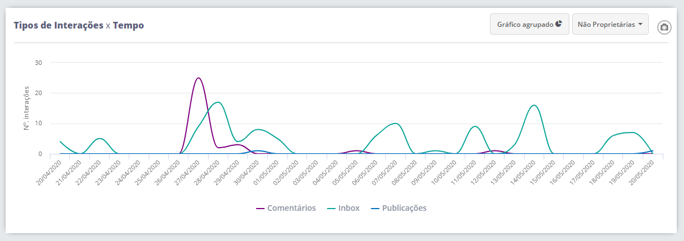Viewport: 684px width, 241px height.
Task: Click the blue Publicações legend line marker
Action: (x=375, y=209)
